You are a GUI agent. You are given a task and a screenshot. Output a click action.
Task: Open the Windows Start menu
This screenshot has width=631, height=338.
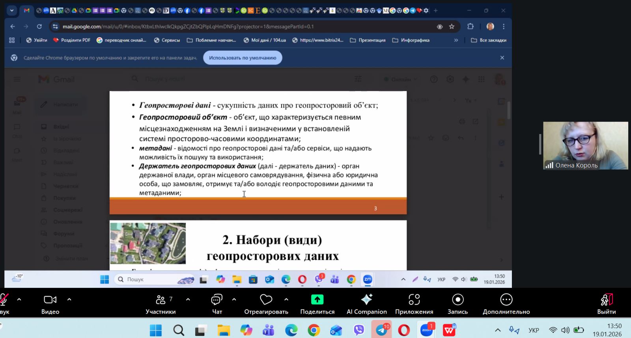coord(156,330)
